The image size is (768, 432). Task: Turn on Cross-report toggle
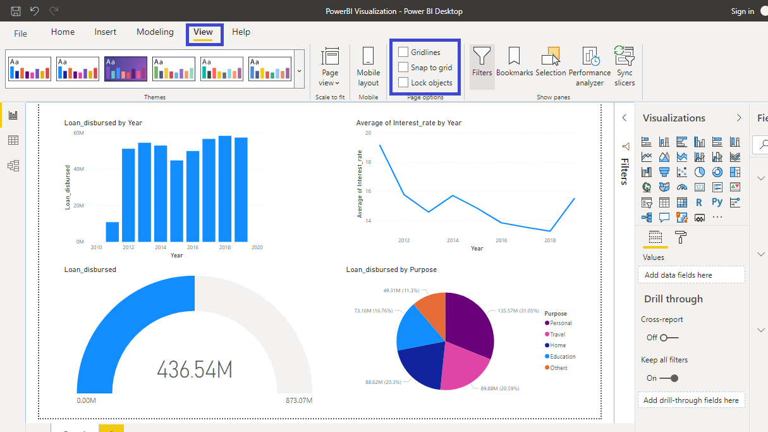669,338
